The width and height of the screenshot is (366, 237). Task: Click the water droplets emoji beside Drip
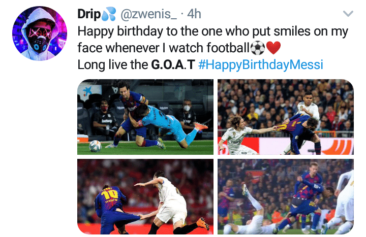(x=109, y=14)
